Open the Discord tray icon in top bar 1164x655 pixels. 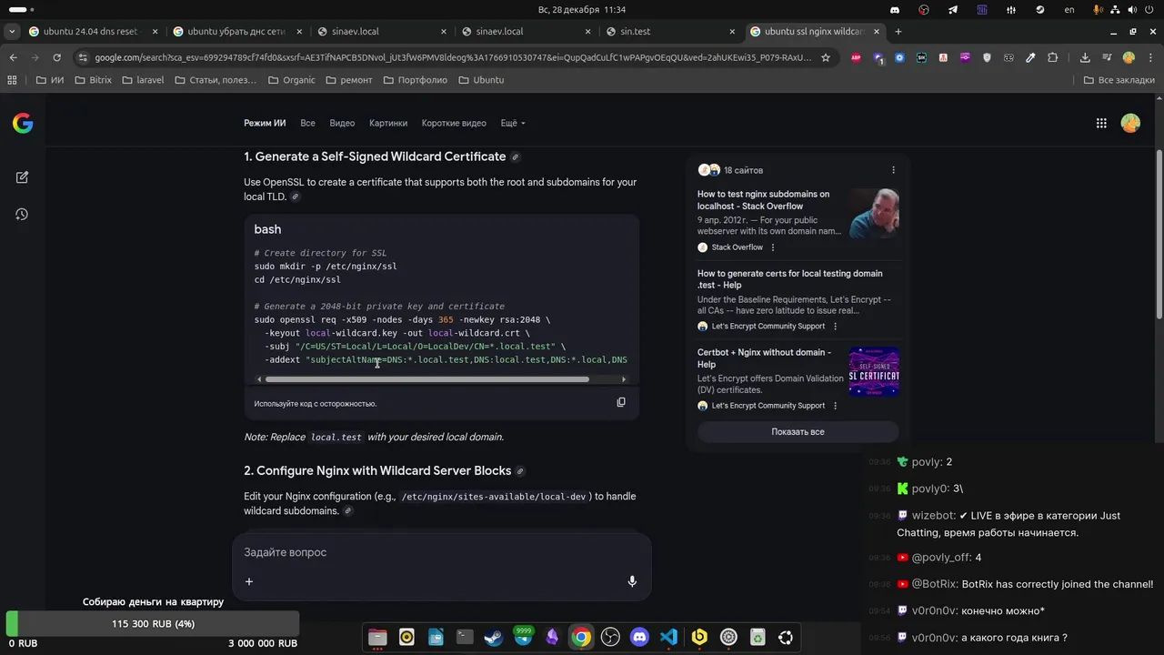(895, 10)
